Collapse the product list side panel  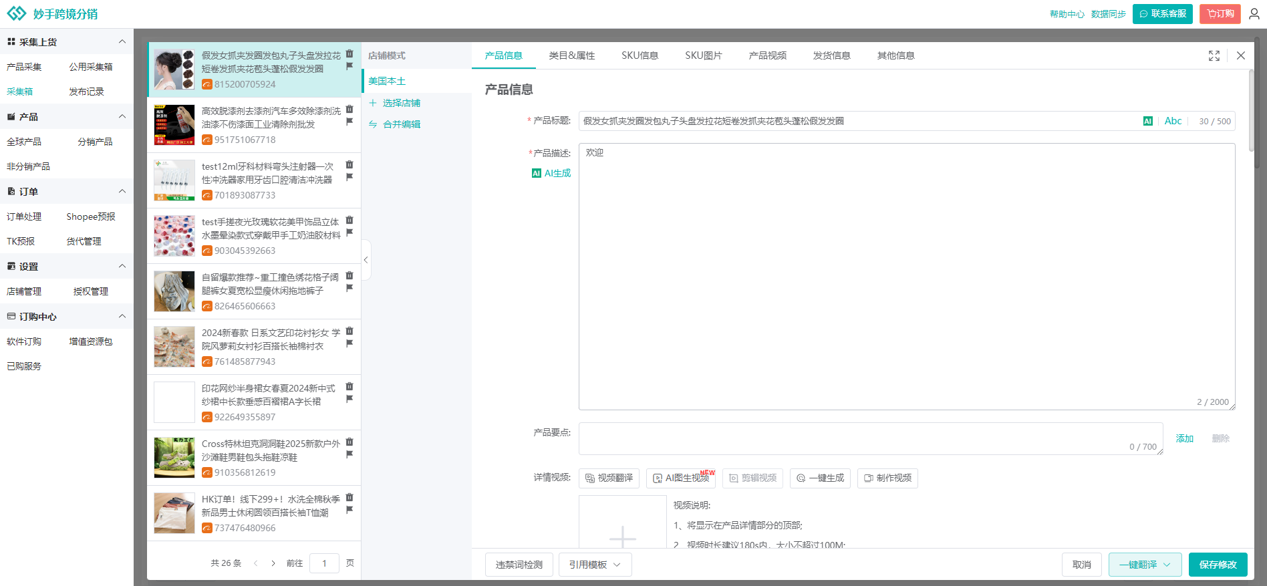pyautogui.click(x=366, y=260)
